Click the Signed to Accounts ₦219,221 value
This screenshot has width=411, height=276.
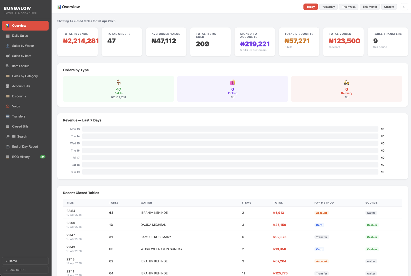coord(255,44)
